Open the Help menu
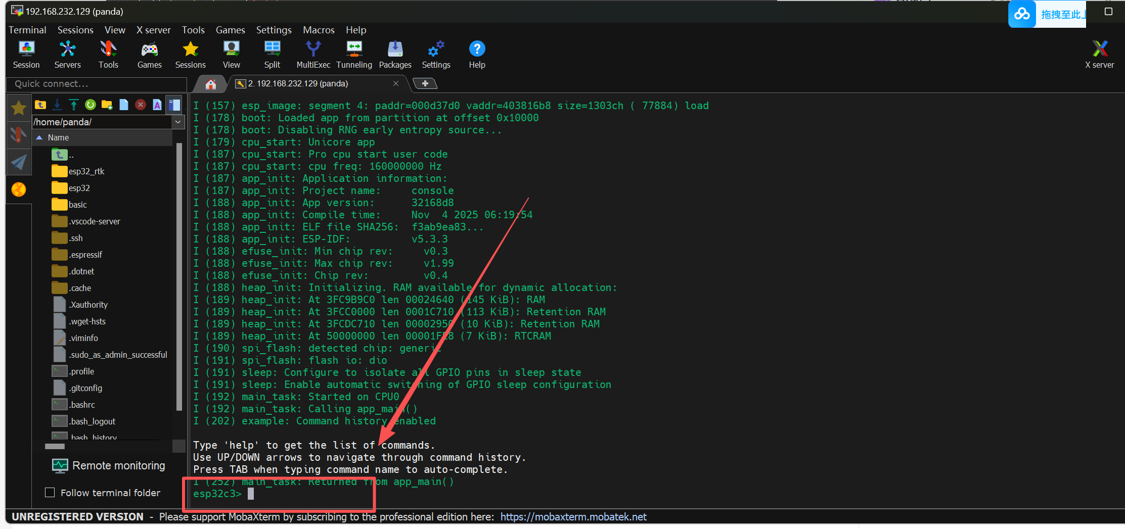This screenshot has width=1125, height=529. point(356,30)
